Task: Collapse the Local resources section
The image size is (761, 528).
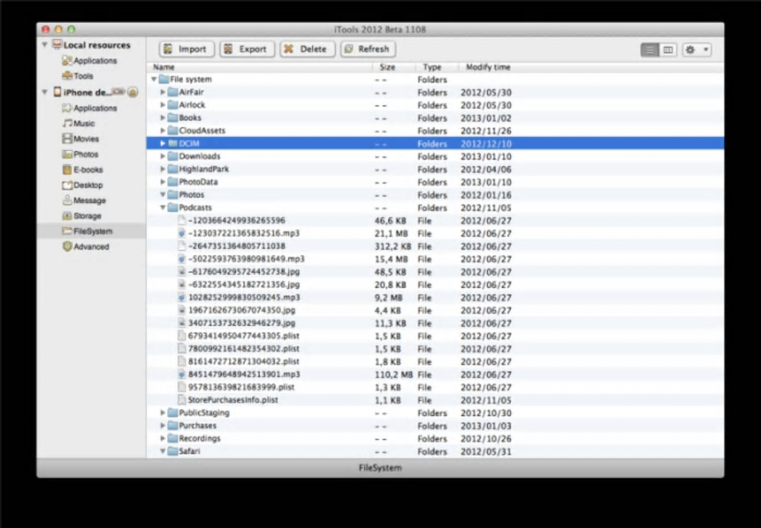Action: [x=45, y=45]
